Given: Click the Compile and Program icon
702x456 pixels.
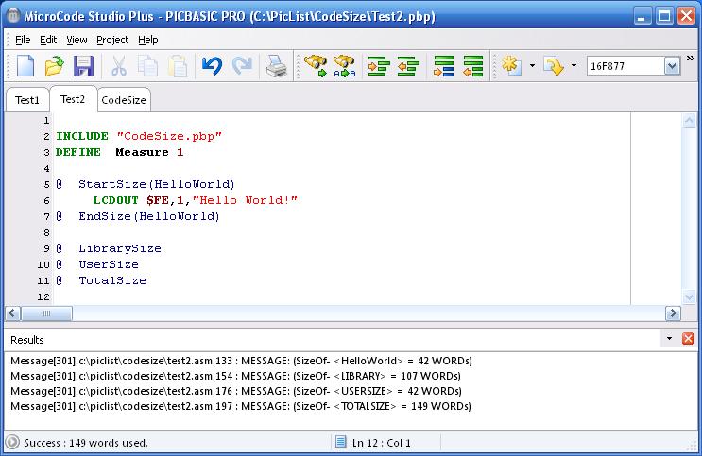Looking at the screenshot, I should coord(555,66).
